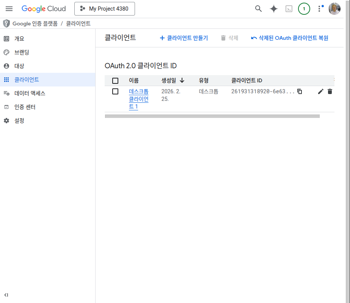Click the search magnifier icon

258,9
